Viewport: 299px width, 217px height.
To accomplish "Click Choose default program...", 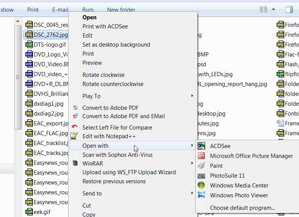I will click(x=242, y=208).
